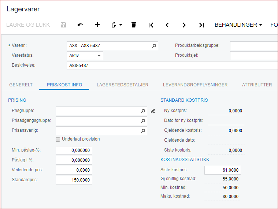Select the PRIS/KOST-INFO tab

pos(64,85)
